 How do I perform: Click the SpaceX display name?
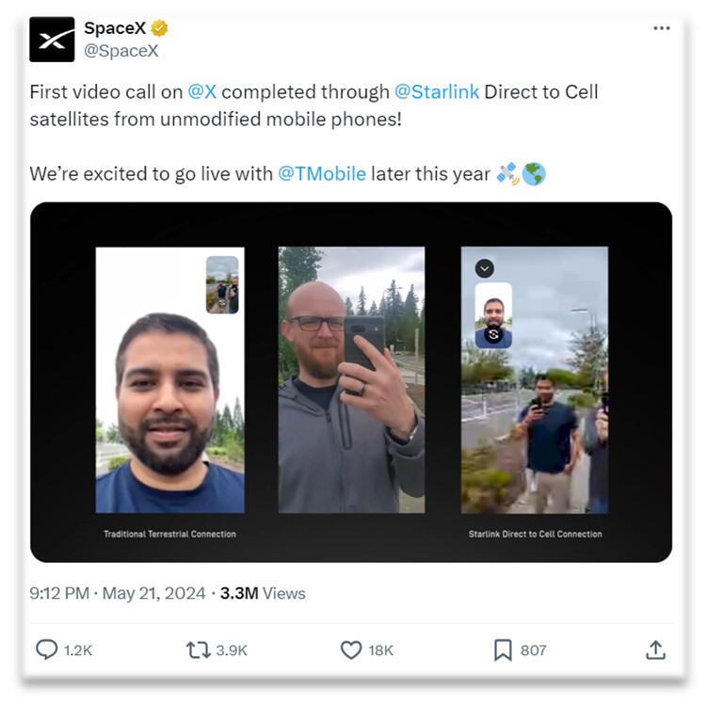click(115, 28)
